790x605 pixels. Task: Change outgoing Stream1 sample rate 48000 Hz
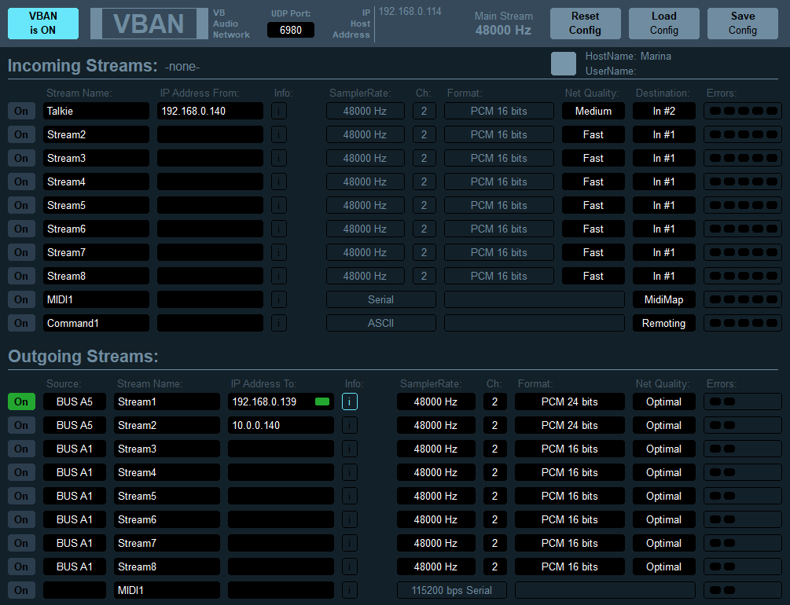coord(435,401)
